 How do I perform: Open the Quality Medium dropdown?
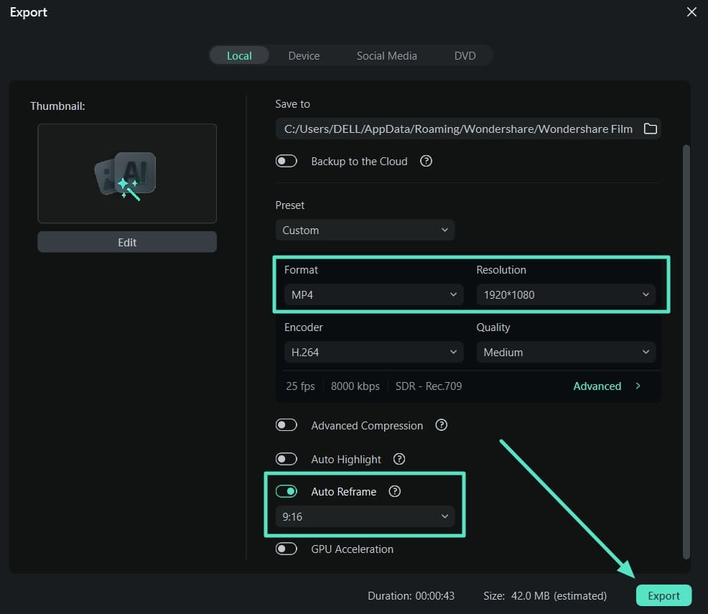(x=567, y=352)
